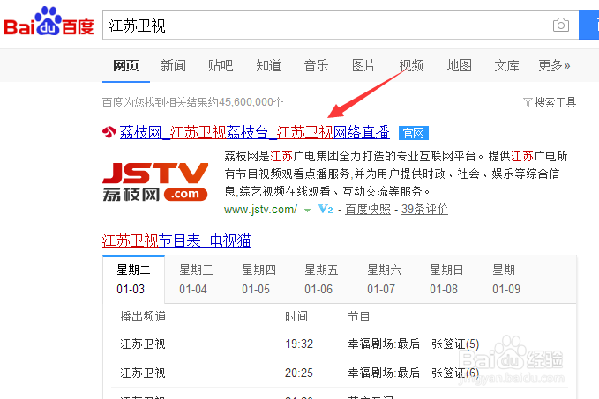599x399 pixels.
Task: Click the blue search button
Action: (588, 26)
